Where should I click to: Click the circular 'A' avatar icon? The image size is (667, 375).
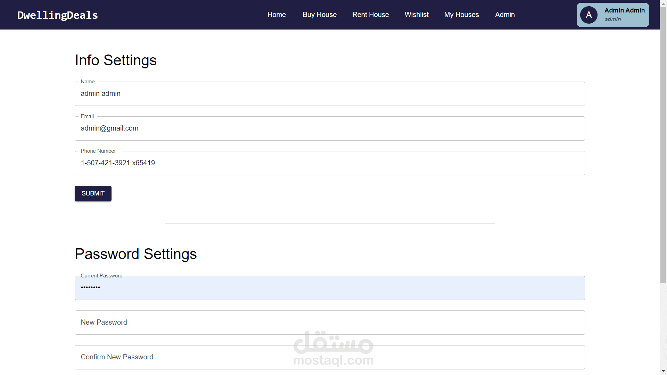(588, 15)
